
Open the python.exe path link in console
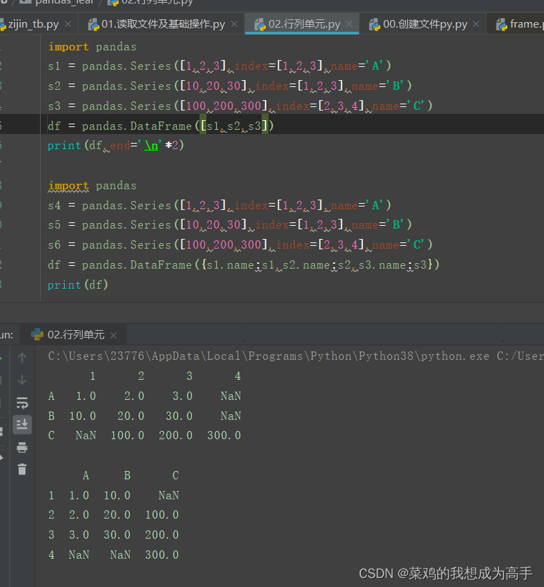268,356
